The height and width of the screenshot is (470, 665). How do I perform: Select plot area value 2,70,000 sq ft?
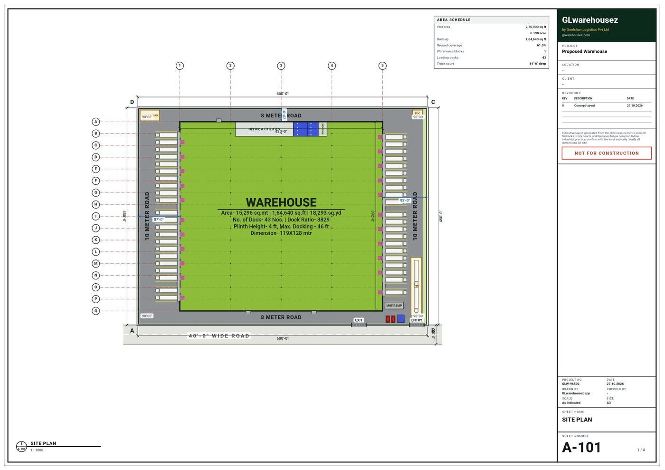[x=536, y=27]
